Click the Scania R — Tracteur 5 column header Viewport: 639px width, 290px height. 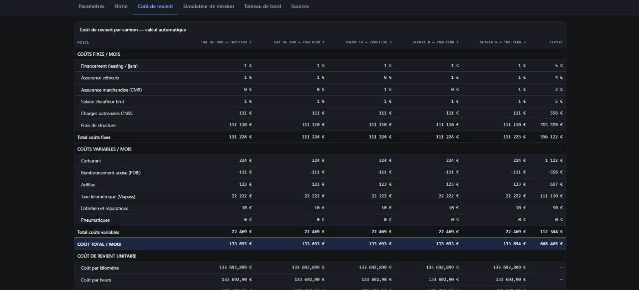point(503,42)
